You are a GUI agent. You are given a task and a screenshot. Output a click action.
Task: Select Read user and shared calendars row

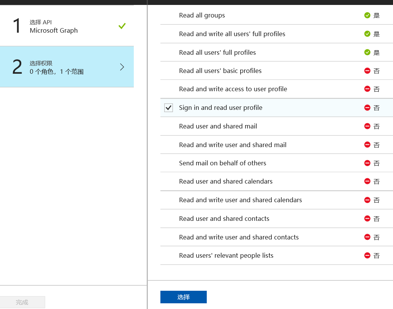[226, 181]
